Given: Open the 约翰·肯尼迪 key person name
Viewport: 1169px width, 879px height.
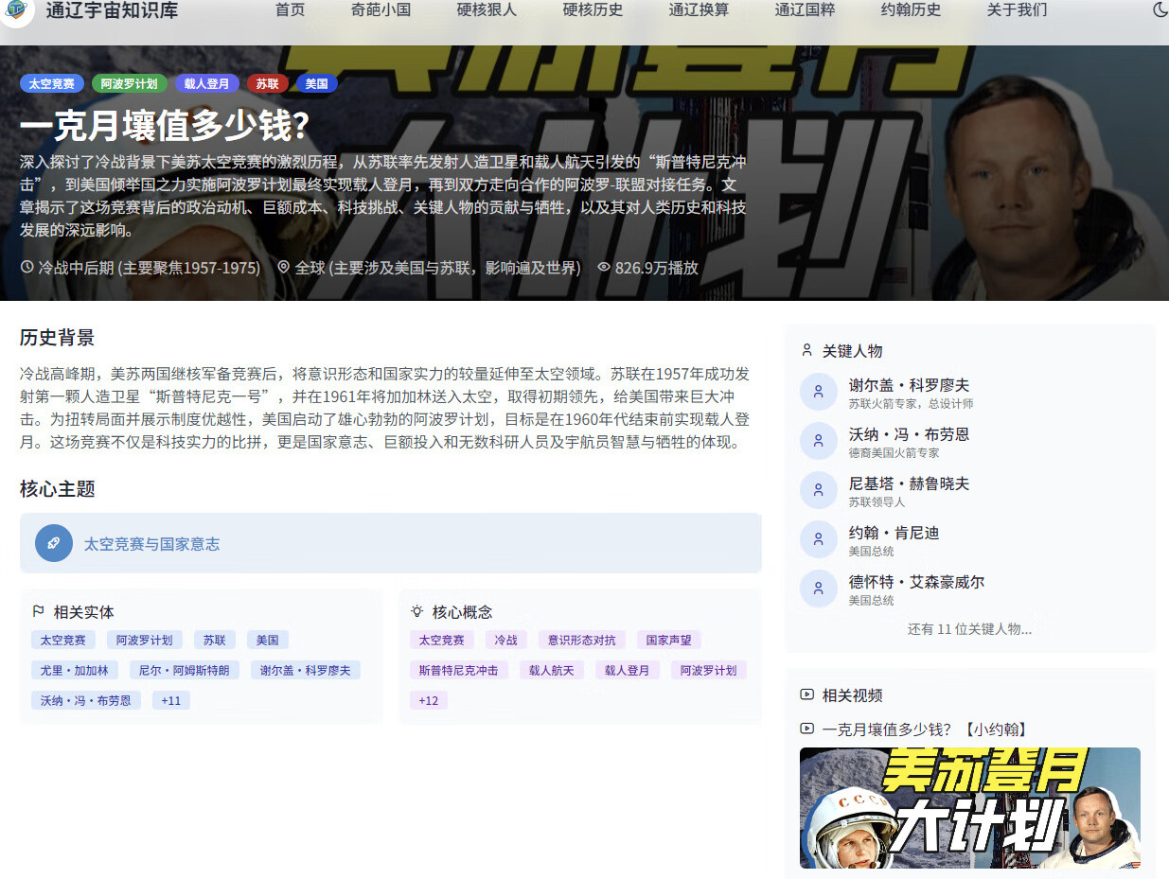Looking at the screenshot, I should (894, 533).
